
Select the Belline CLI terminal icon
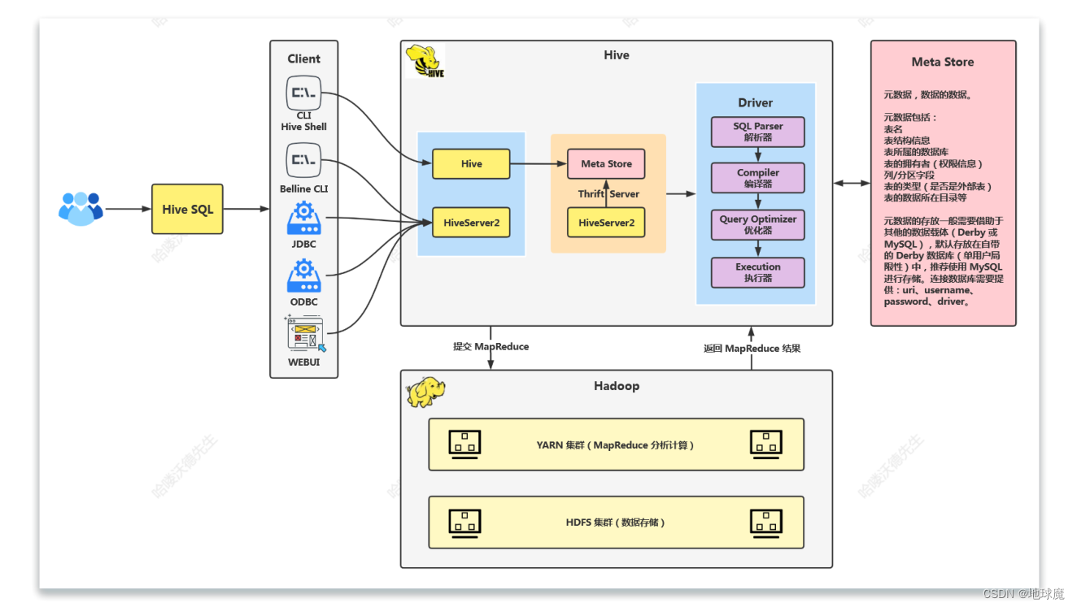[303, 159]
